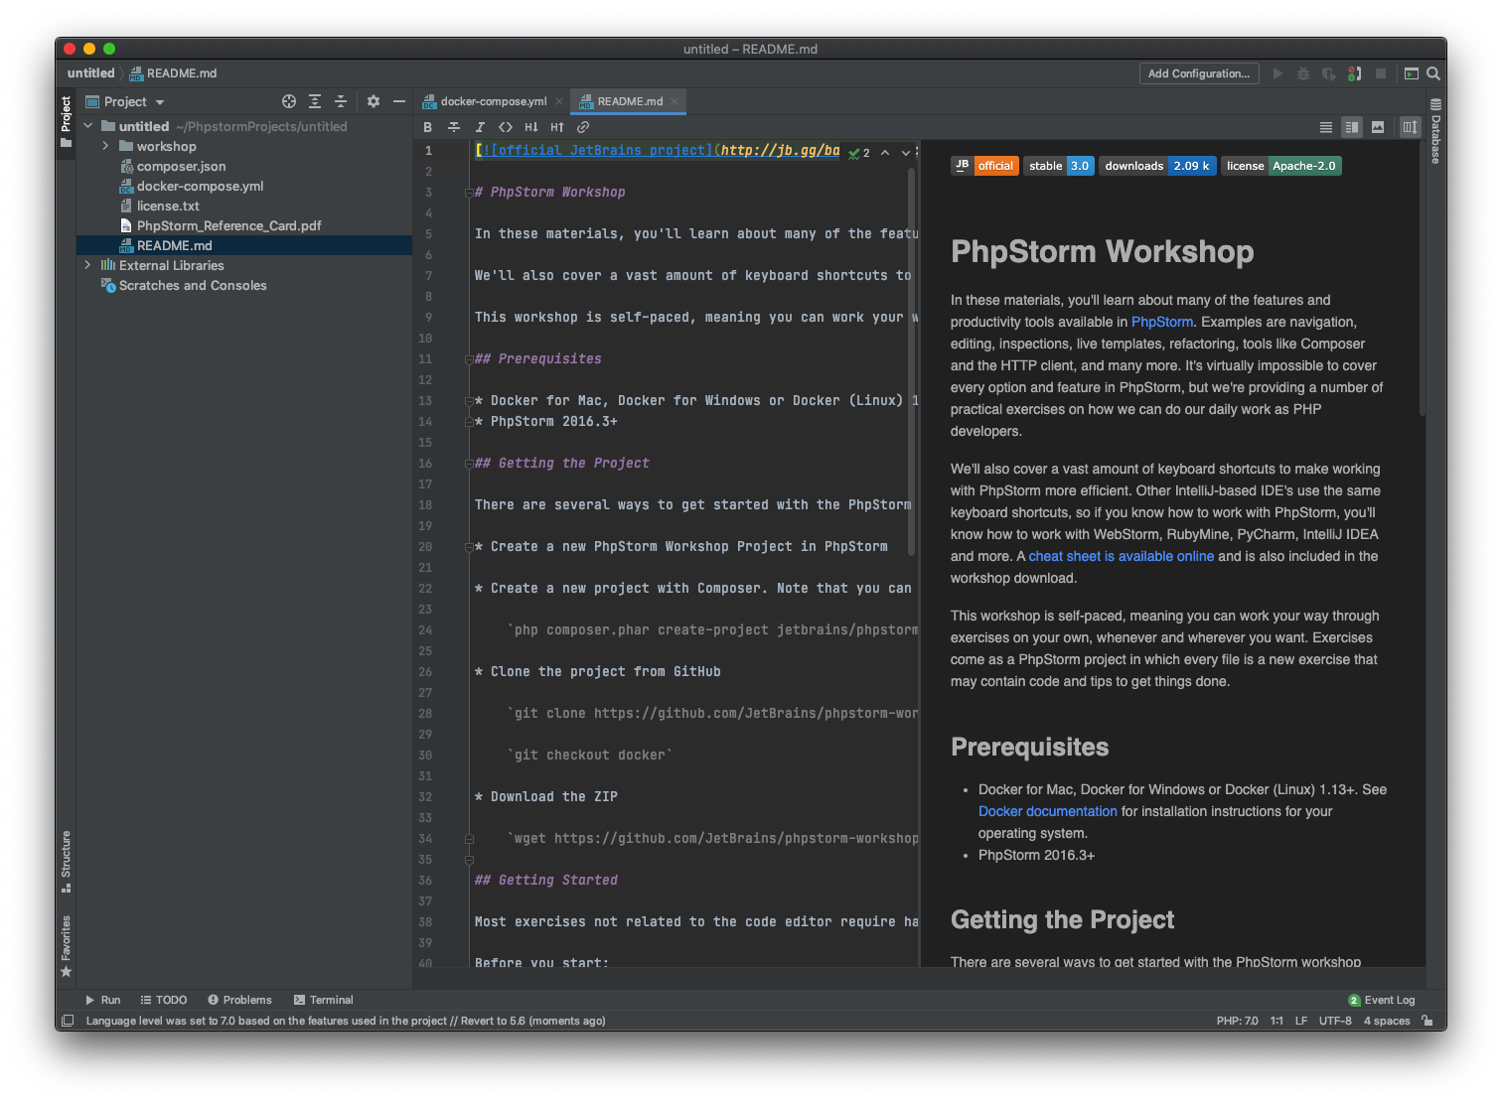1502x1104 pixels.
Task: Change LF line separator in status bar
Action: pyautogui.click(x=1301, y=1021)
